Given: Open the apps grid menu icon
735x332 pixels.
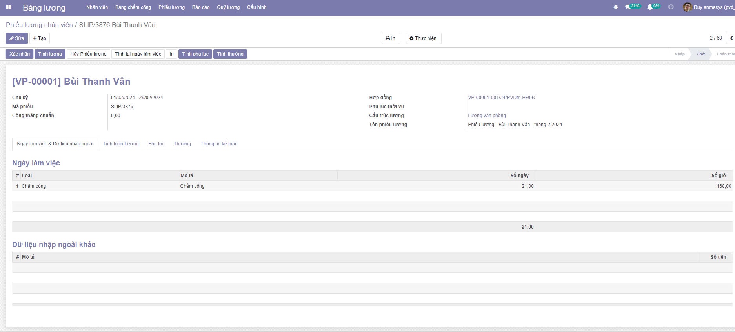Looking at the screenshot, I should (x=9, y=7).
